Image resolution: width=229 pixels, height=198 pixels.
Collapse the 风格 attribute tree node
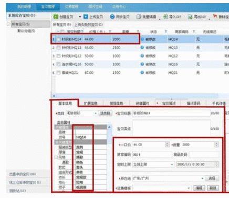pyautogui.click(x=56, y=157)
